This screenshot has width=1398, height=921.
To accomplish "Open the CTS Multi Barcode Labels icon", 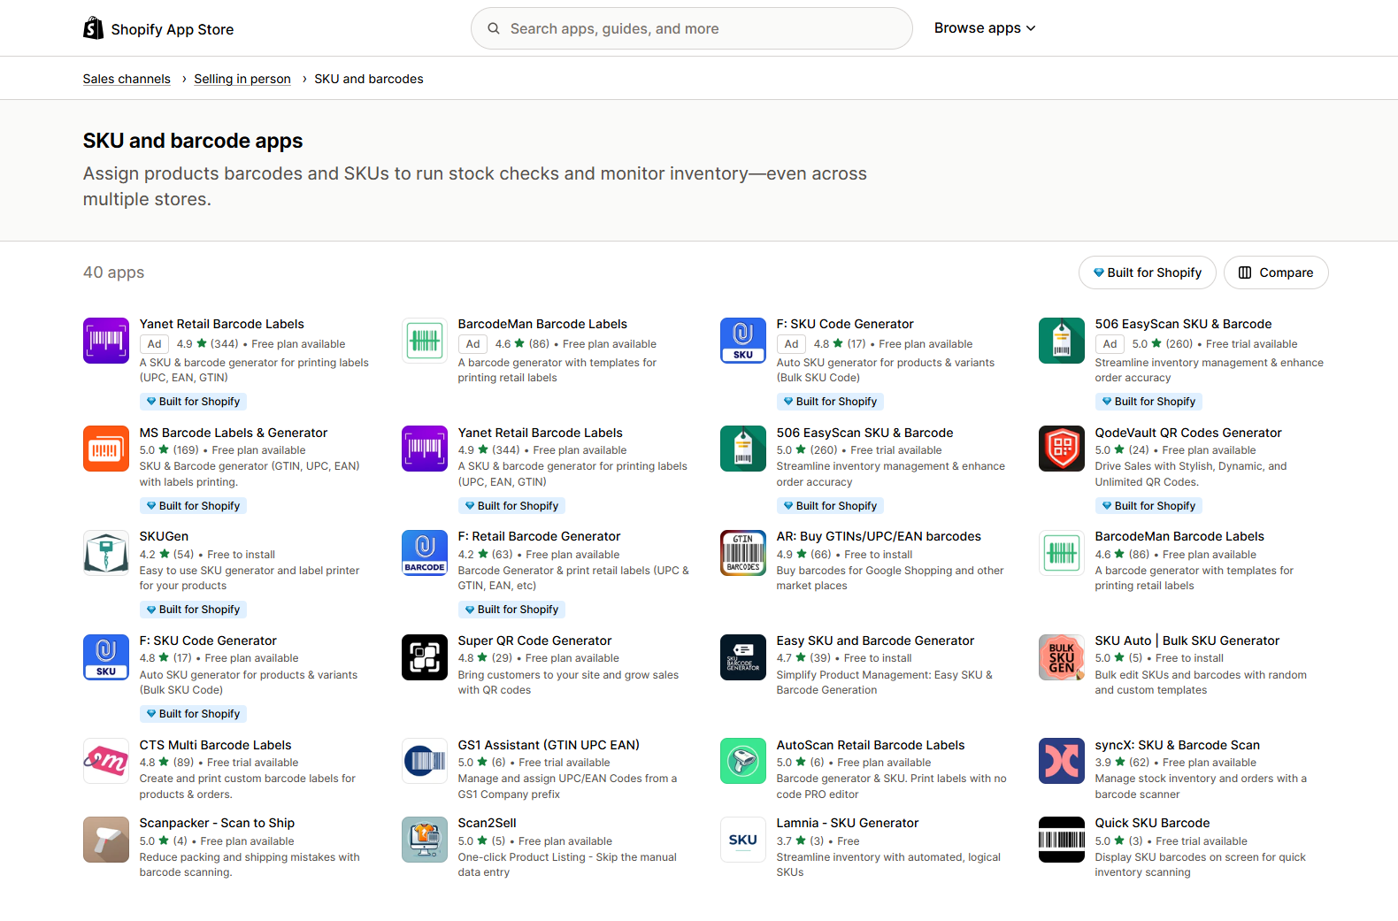I will point(106,761).
